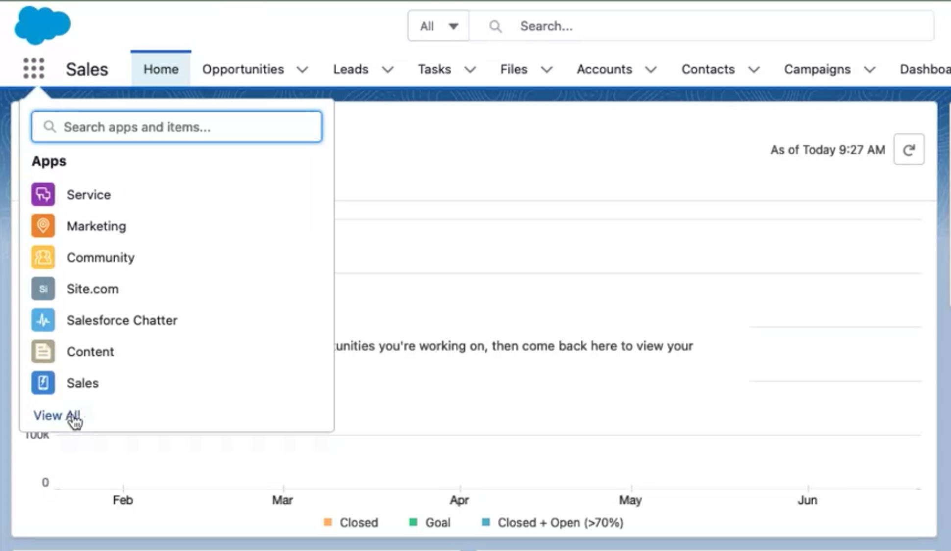Open the Leads tab
Viewport: 951px width, 551px height.
point(350,69)
